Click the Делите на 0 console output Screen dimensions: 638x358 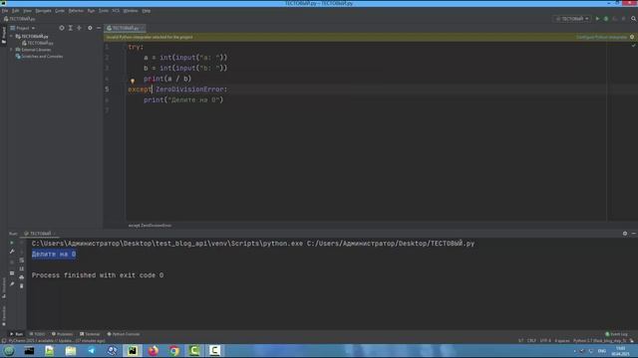(x=54, y=255)
